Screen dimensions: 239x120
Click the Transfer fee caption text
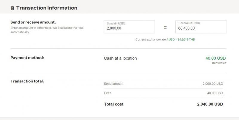tap(219, 63)
